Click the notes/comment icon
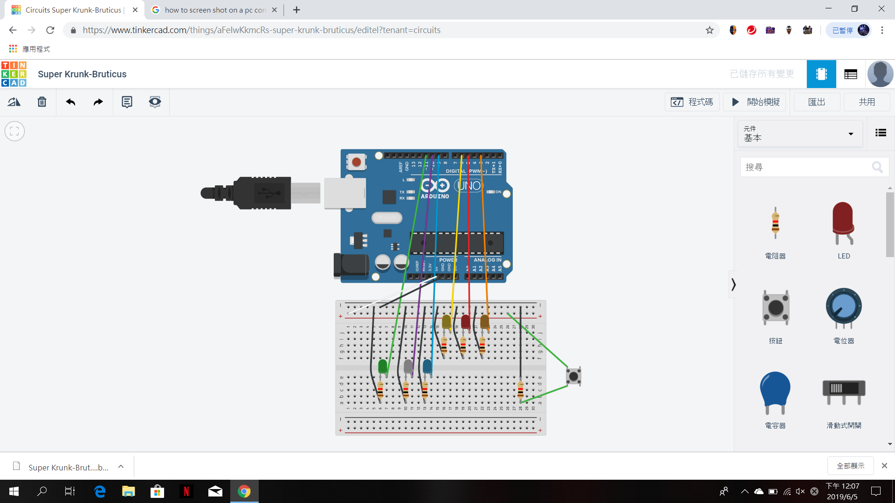 [x=127, y=102]
